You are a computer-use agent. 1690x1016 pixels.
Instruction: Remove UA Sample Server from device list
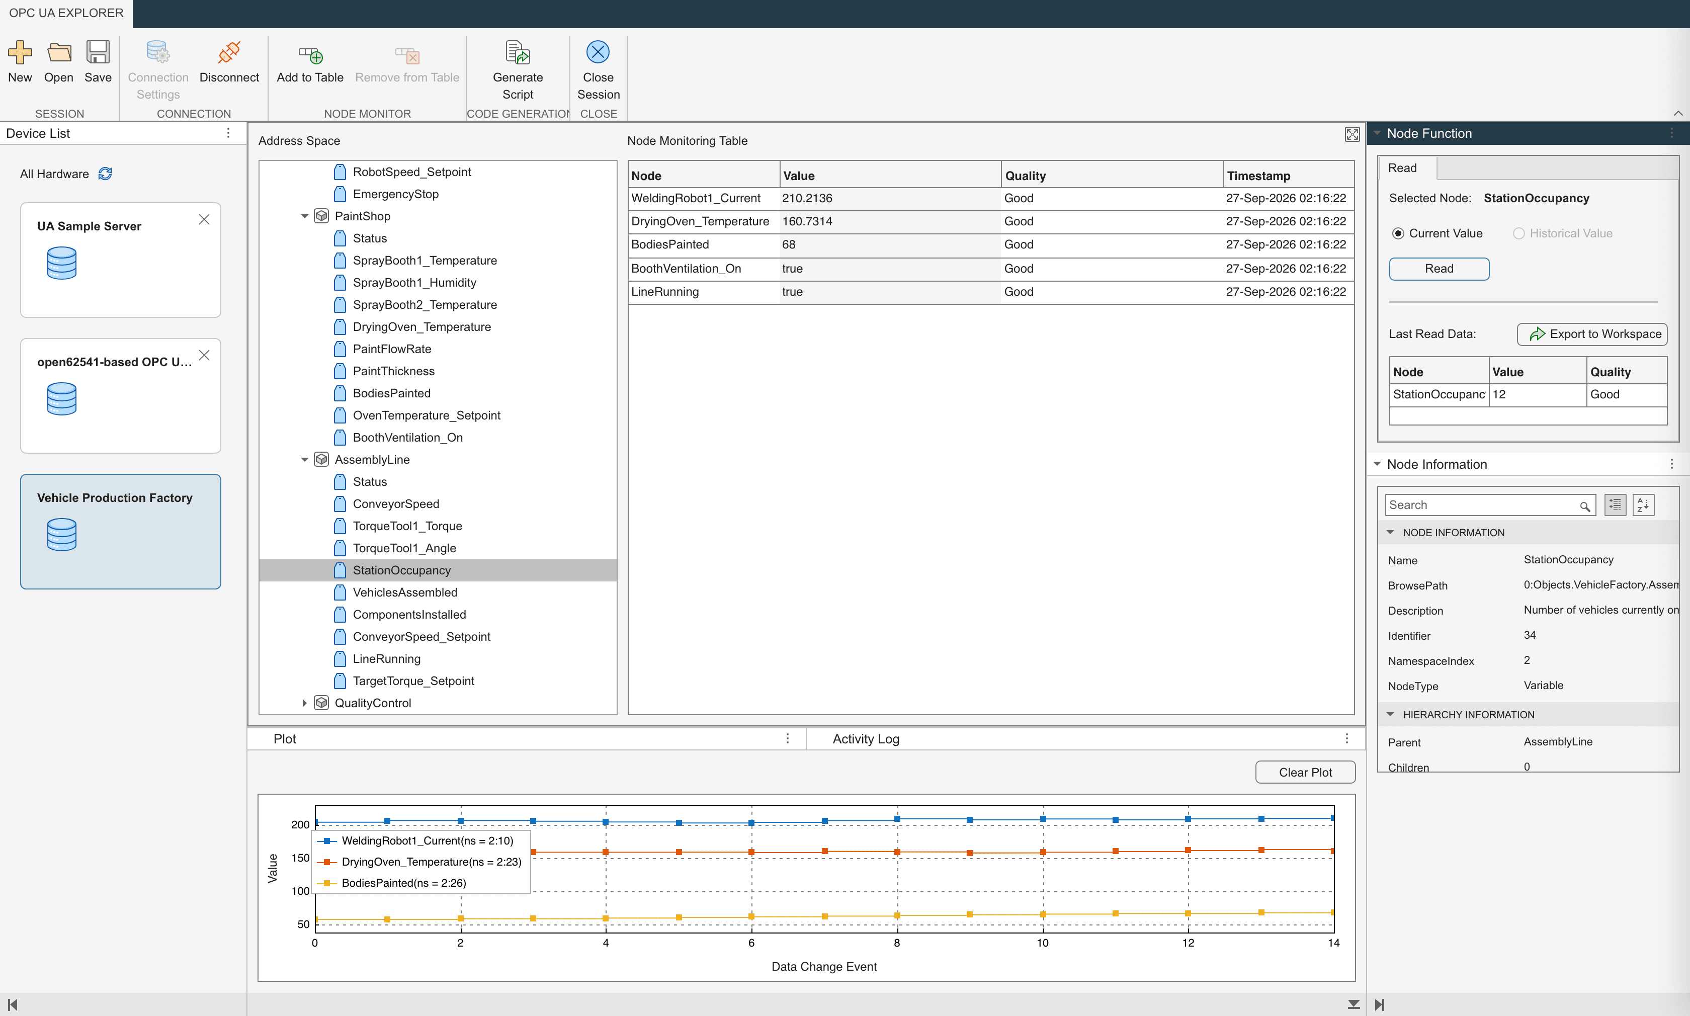click(x=204, y=219)
